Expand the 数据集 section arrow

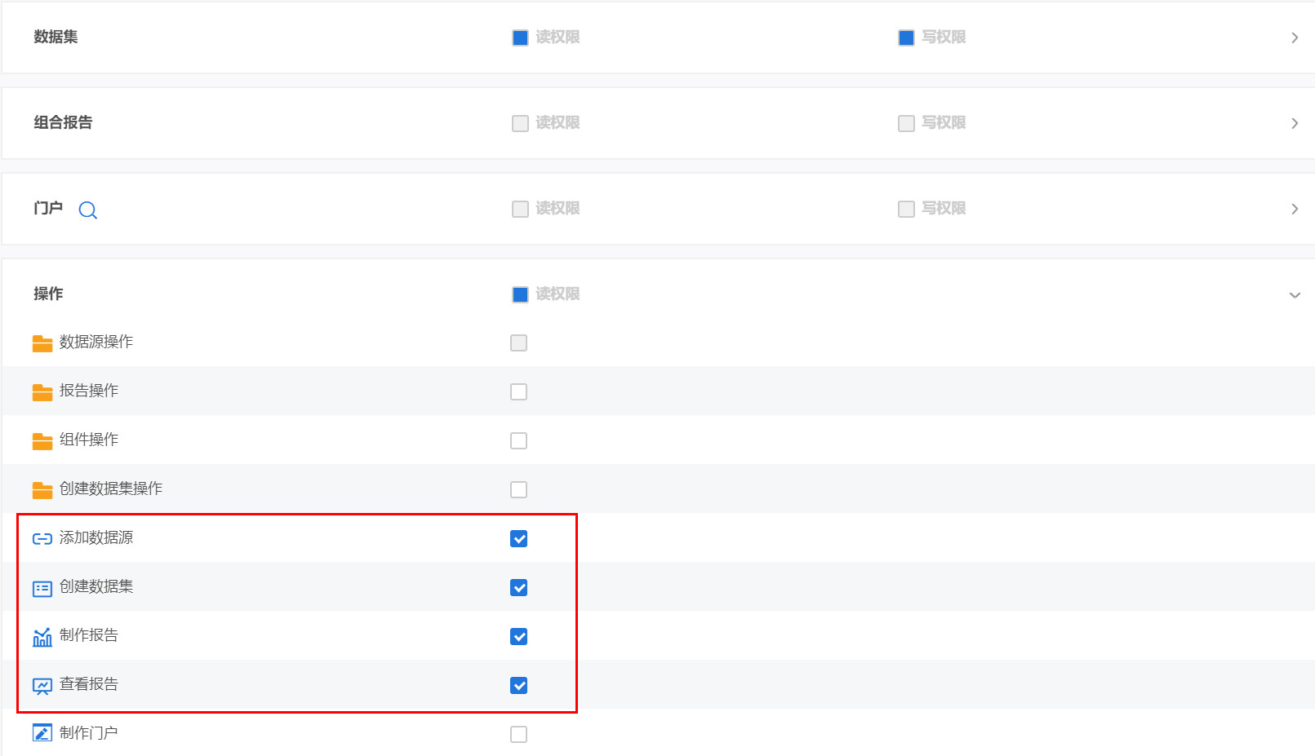1295,38
